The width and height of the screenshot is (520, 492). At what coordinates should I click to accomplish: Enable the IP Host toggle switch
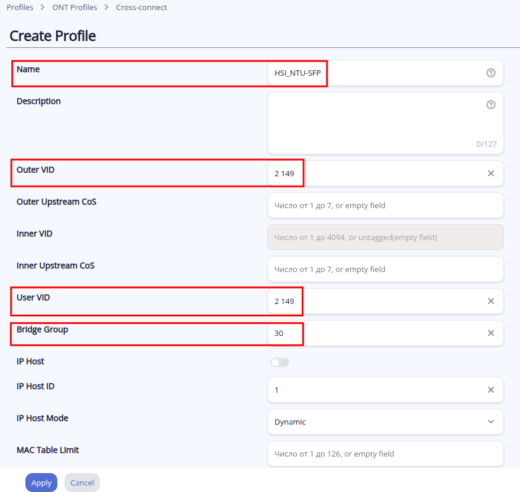280,362
